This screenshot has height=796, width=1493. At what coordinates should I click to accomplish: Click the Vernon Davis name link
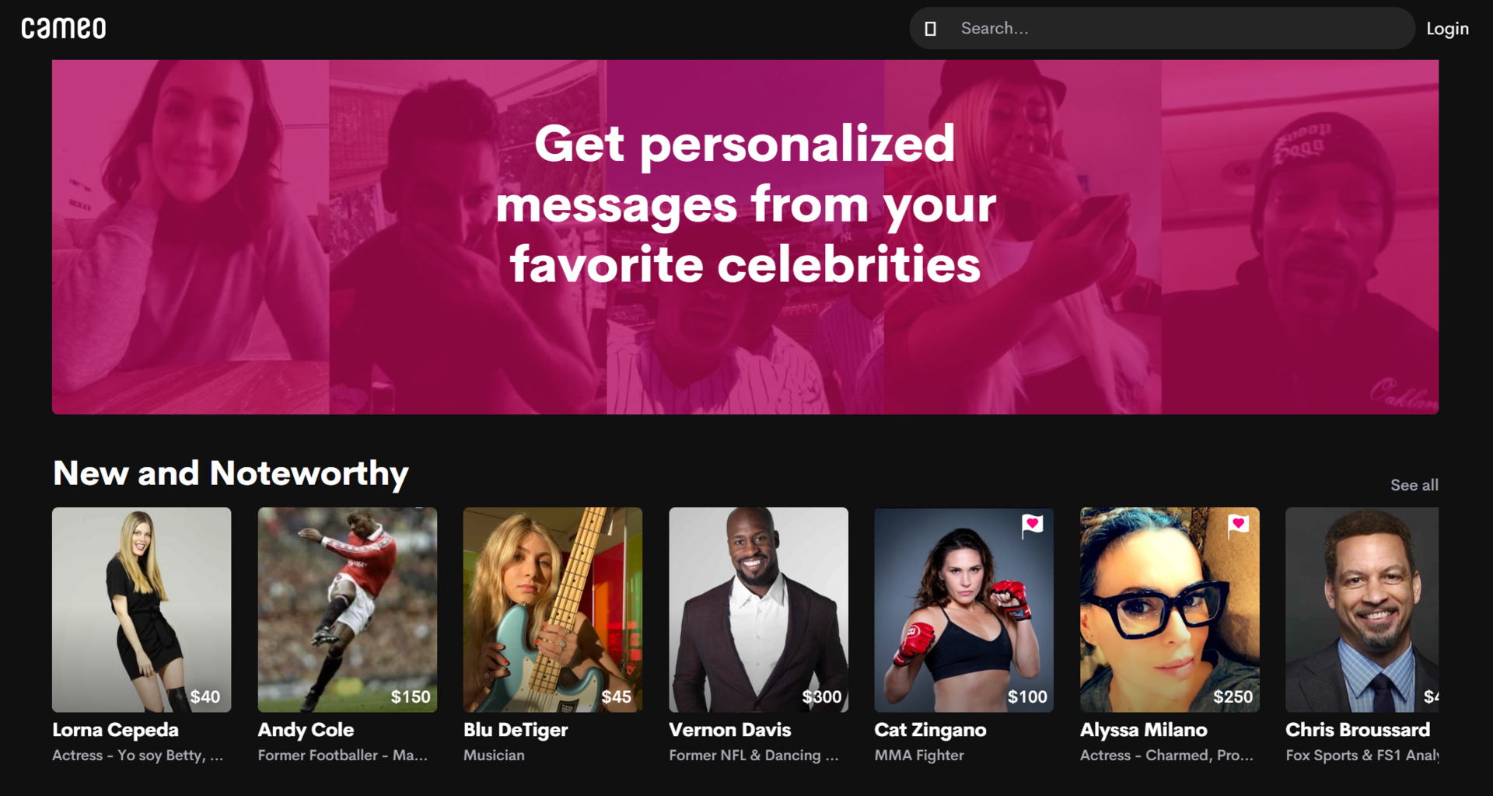click(x=729, y=730)
